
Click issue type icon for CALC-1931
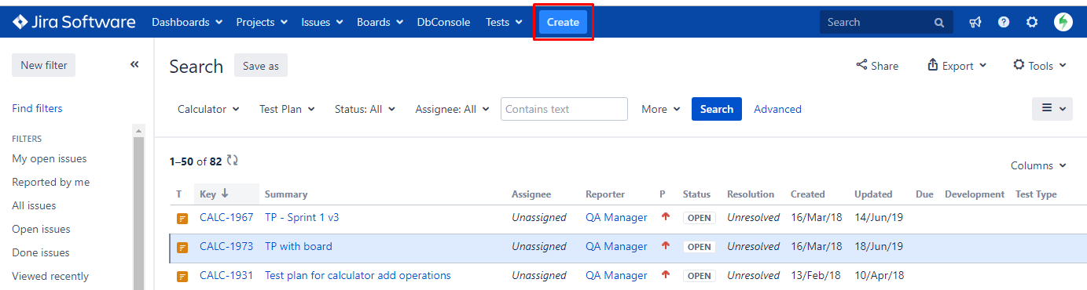(182, 276)
